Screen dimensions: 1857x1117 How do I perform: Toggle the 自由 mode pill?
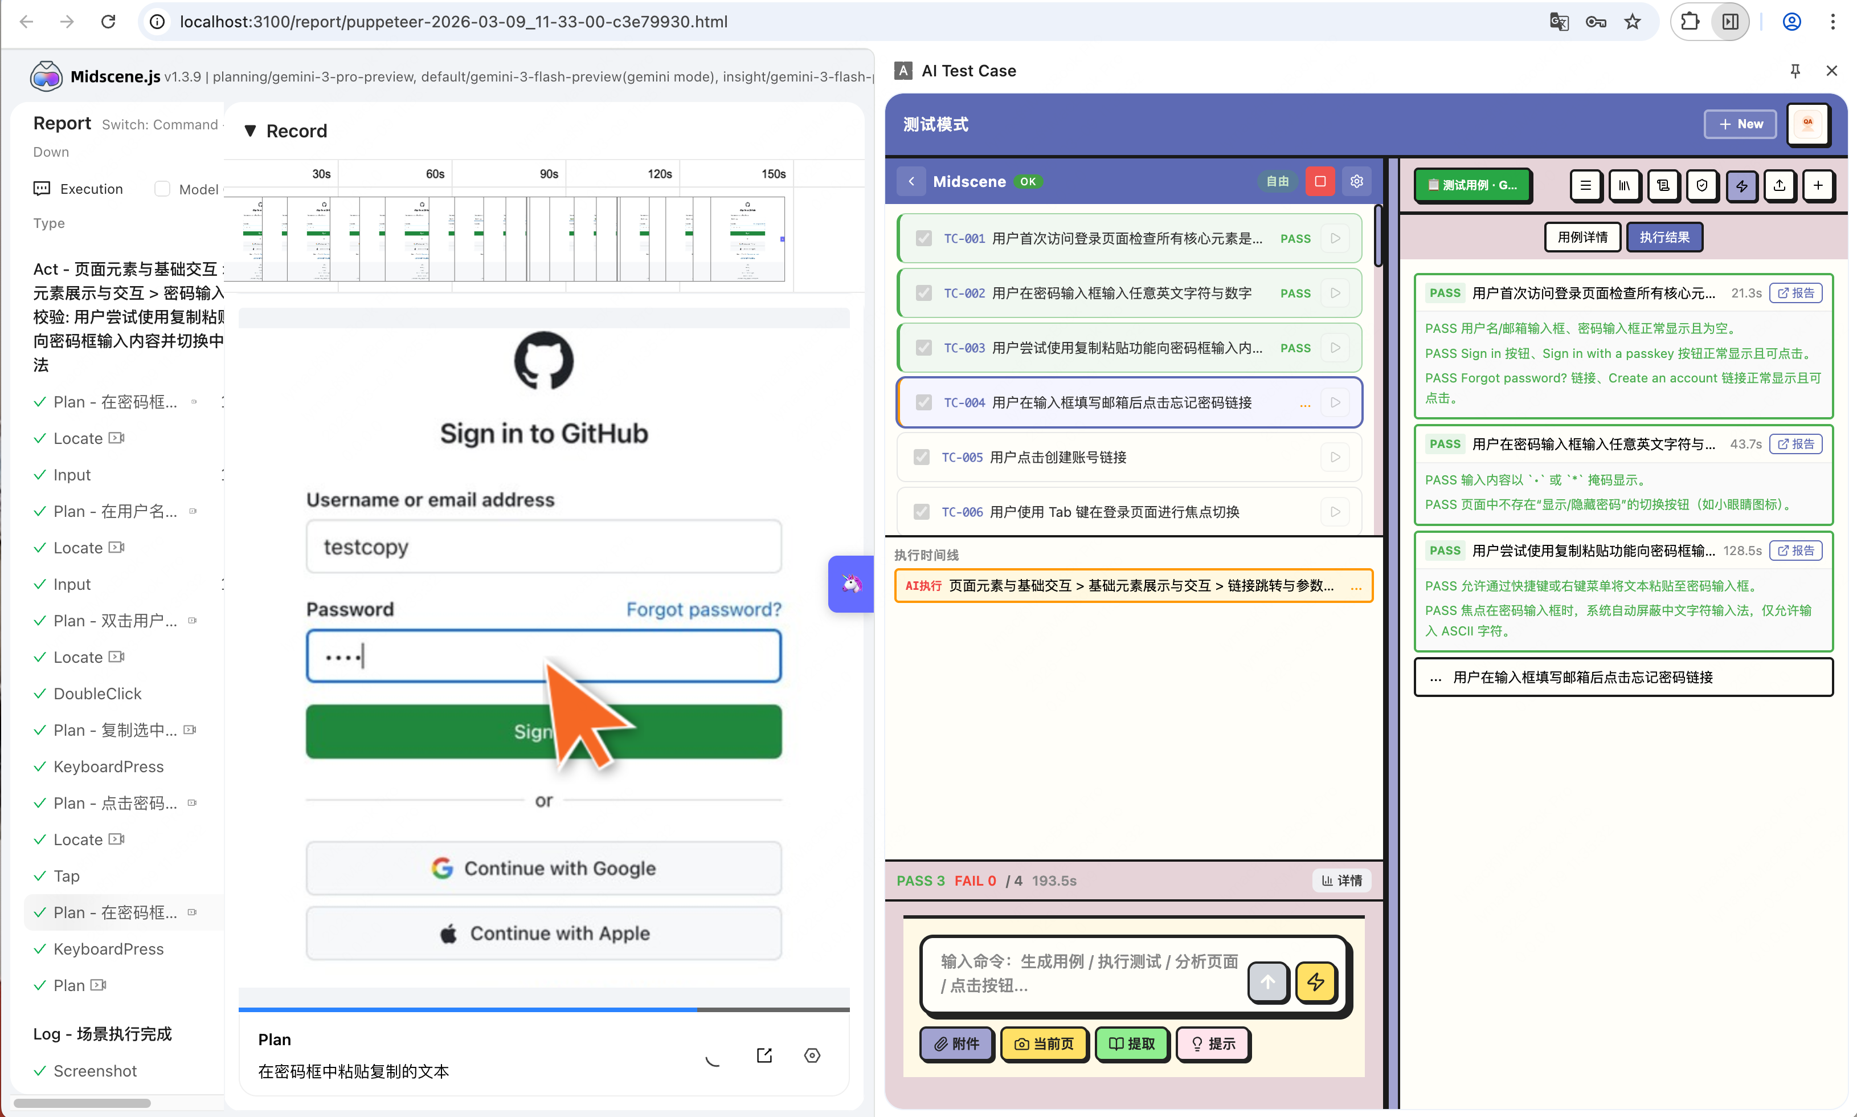(1277, 181)
